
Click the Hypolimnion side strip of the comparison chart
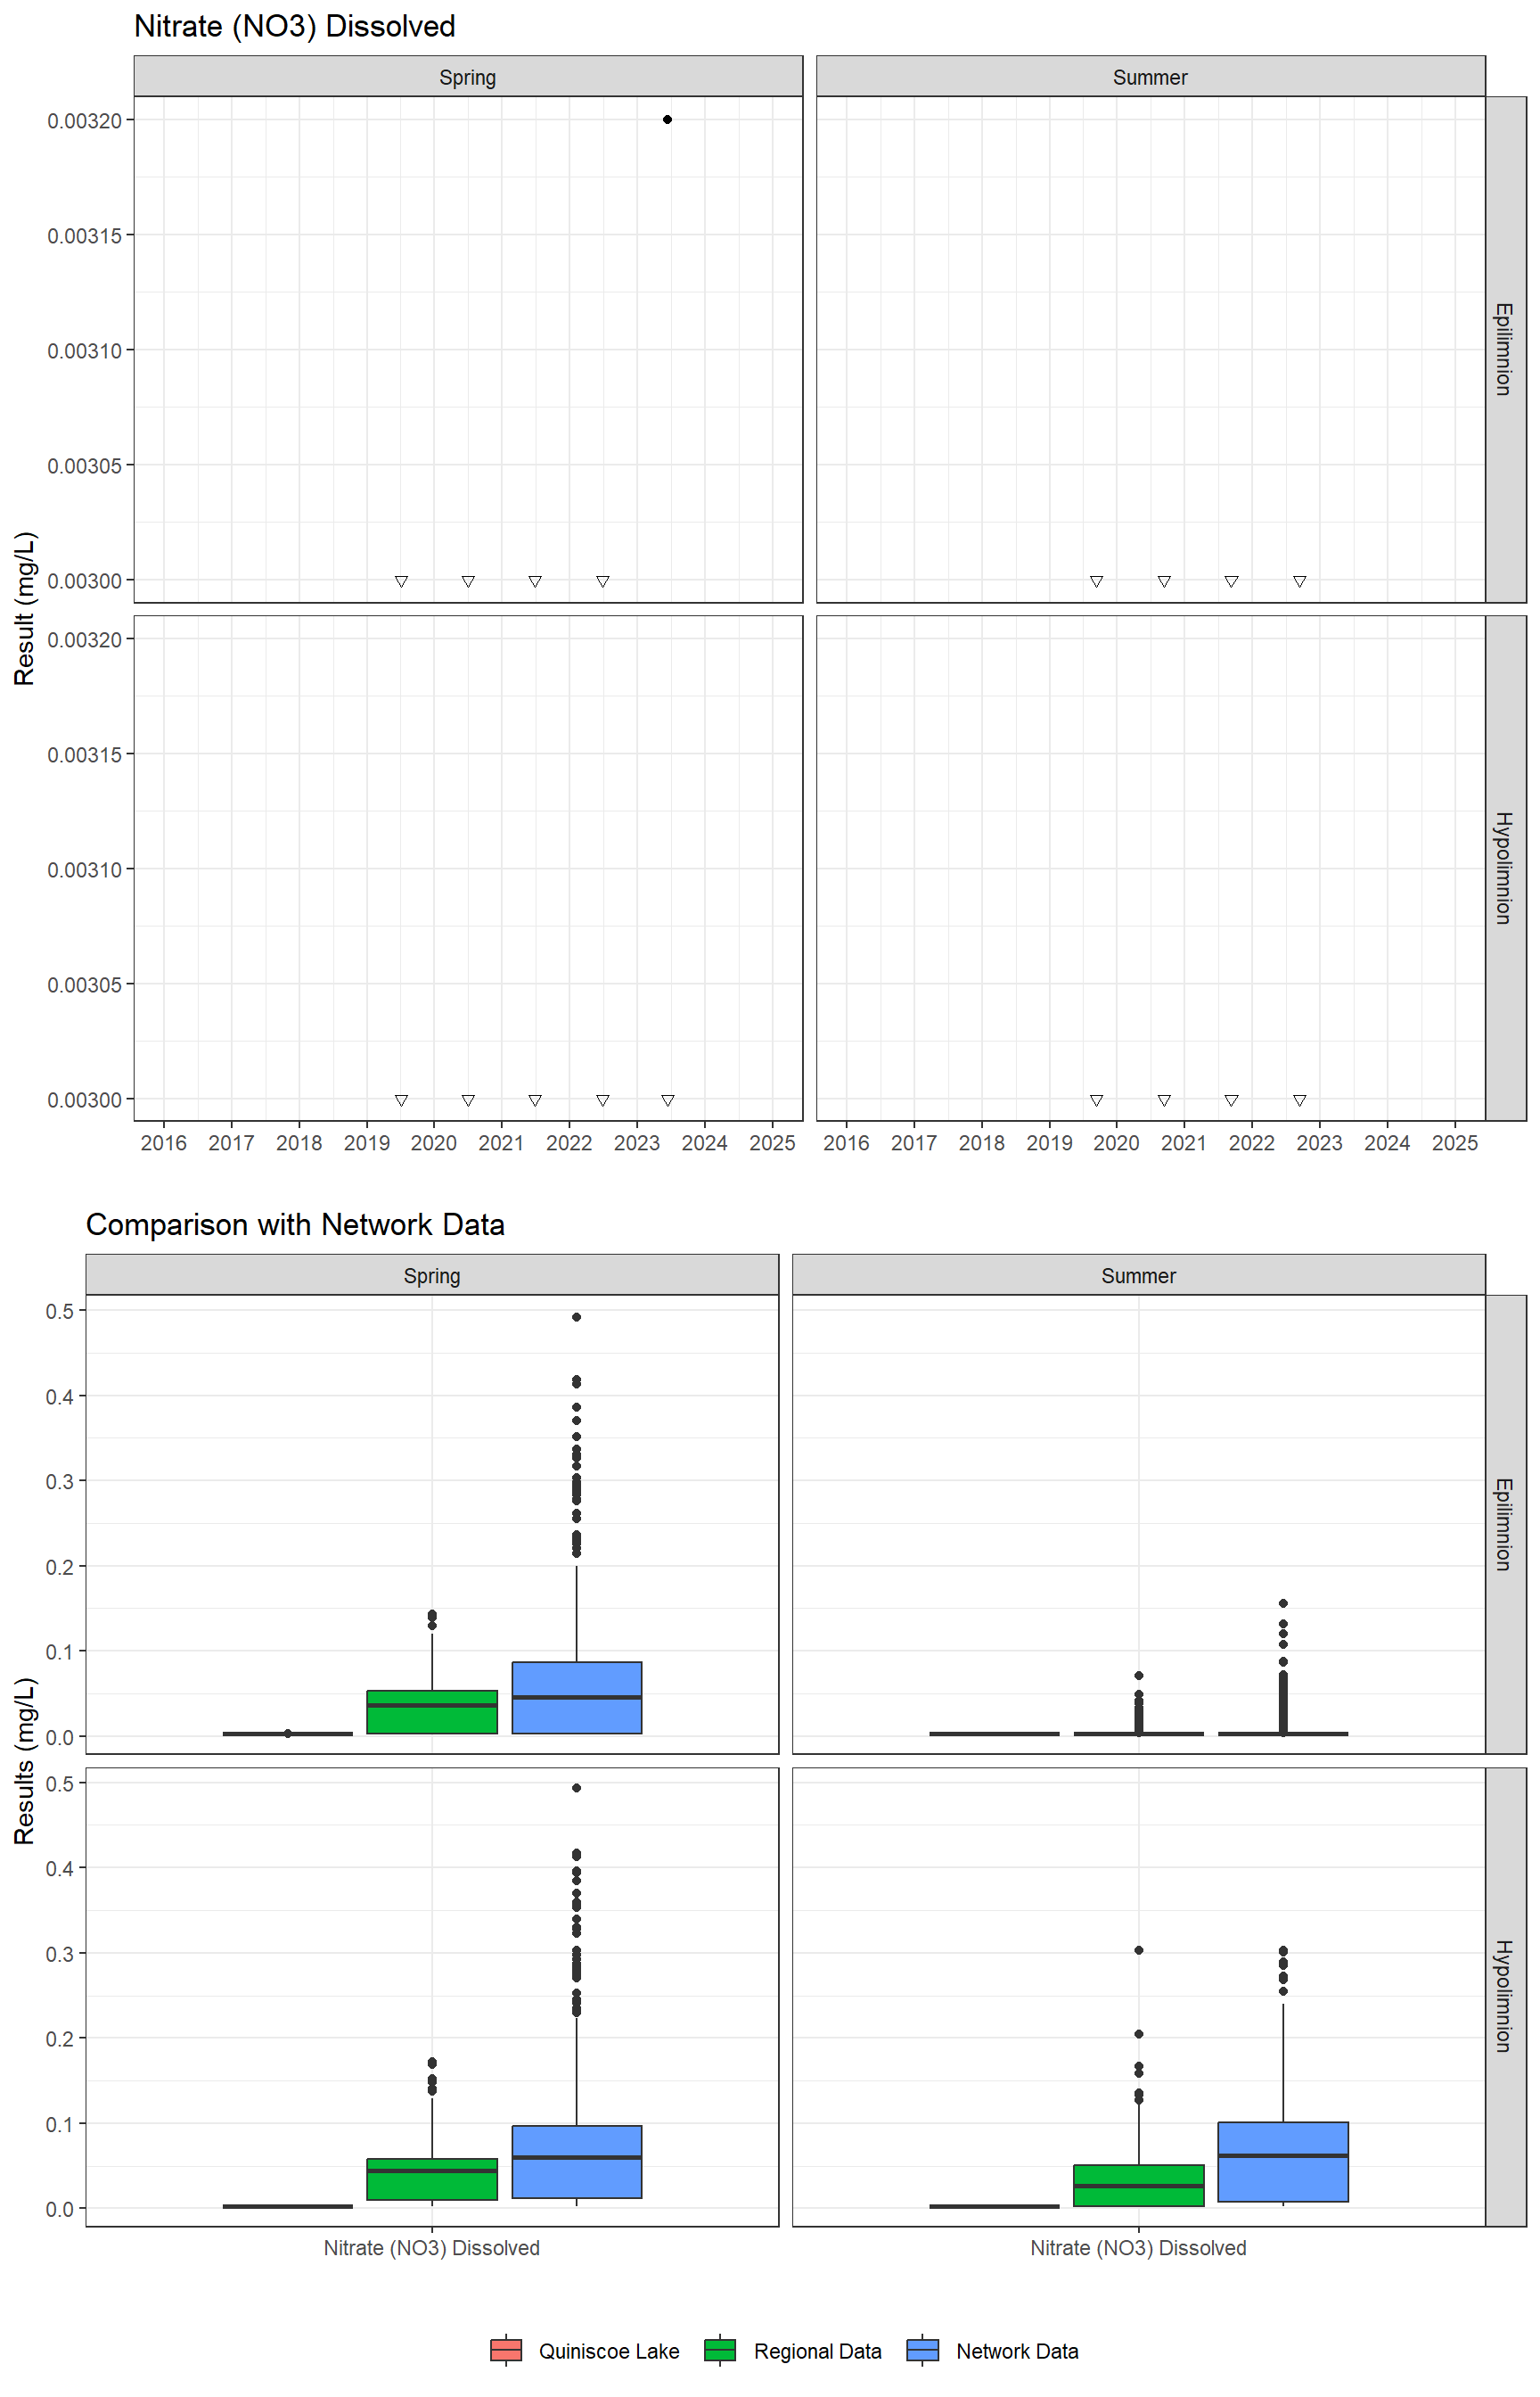[x=1505, y=1997]
